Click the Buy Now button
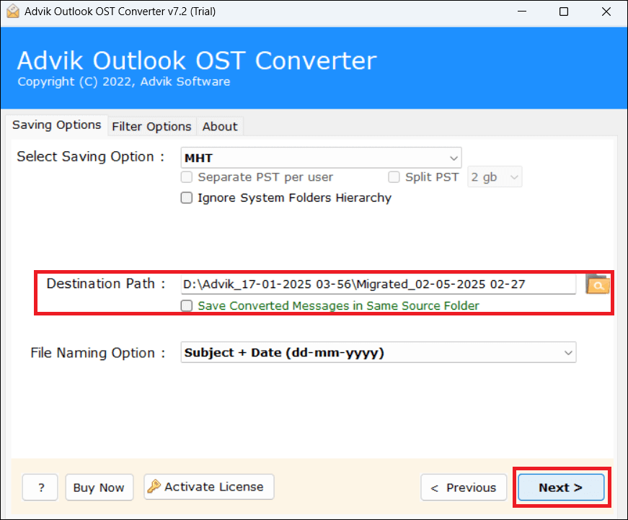 [x=99, y=487]
